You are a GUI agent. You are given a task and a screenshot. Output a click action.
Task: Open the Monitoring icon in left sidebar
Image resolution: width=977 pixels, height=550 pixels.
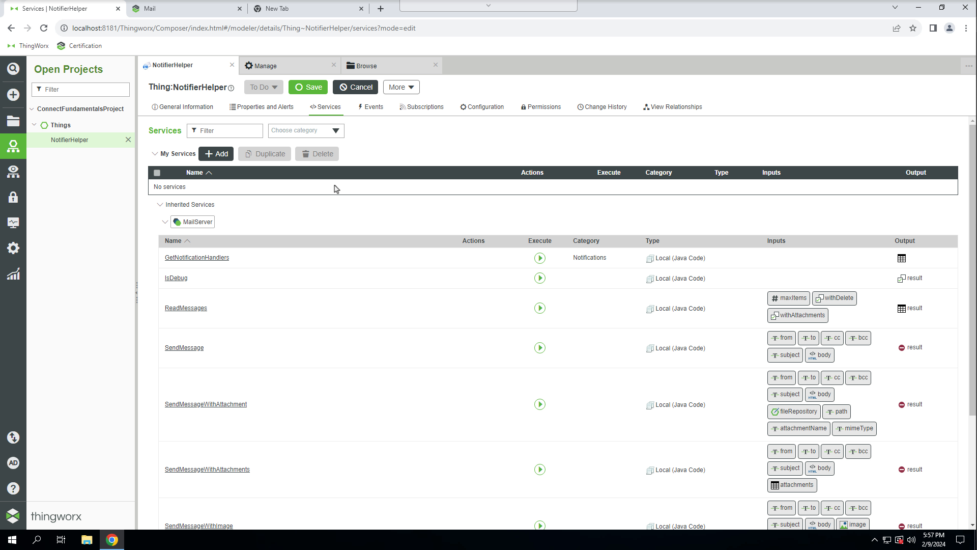point(13,223)
